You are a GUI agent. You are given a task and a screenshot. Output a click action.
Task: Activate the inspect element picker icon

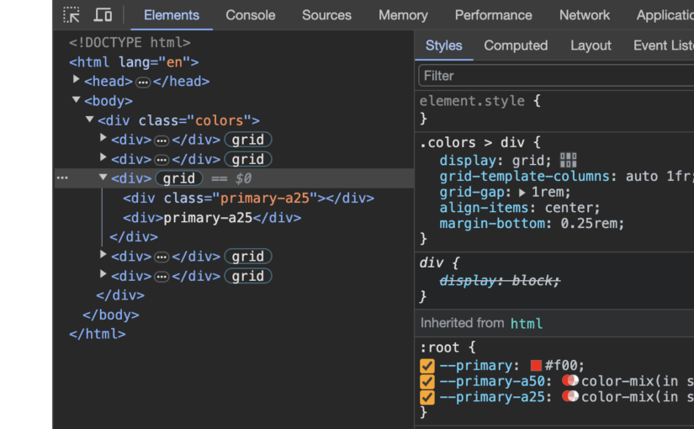point(72,15)
